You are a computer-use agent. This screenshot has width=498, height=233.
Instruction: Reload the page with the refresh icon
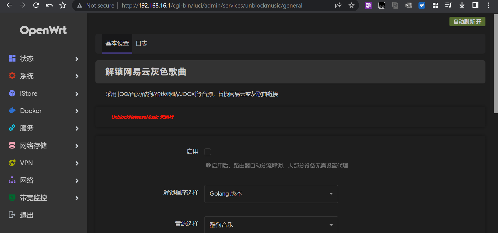(36, 5)
